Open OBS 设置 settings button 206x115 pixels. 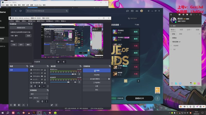[x=97, y=86]
